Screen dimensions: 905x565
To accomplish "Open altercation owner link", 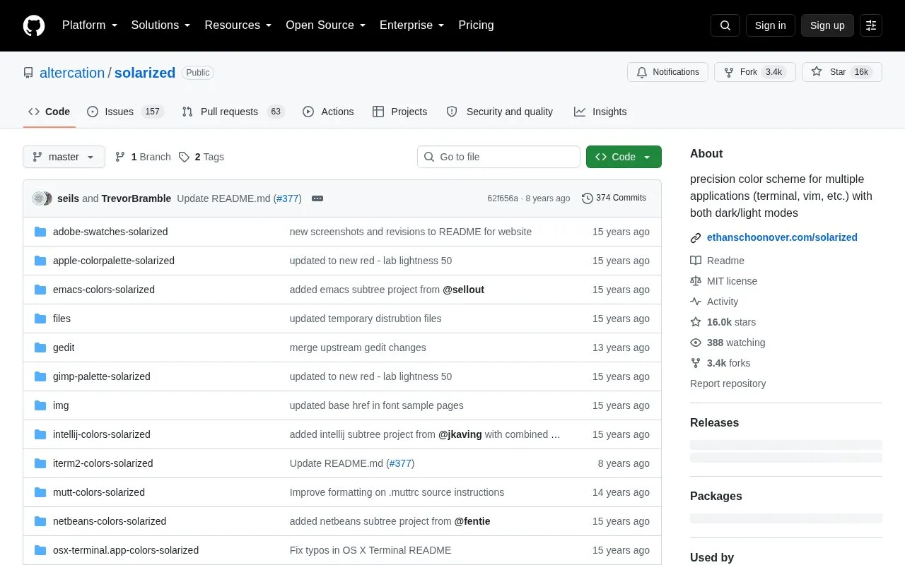I will point(72,73).
